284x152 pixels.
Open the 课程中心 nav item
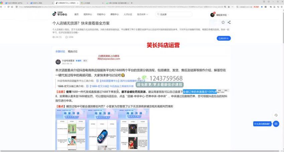[115, 14]
